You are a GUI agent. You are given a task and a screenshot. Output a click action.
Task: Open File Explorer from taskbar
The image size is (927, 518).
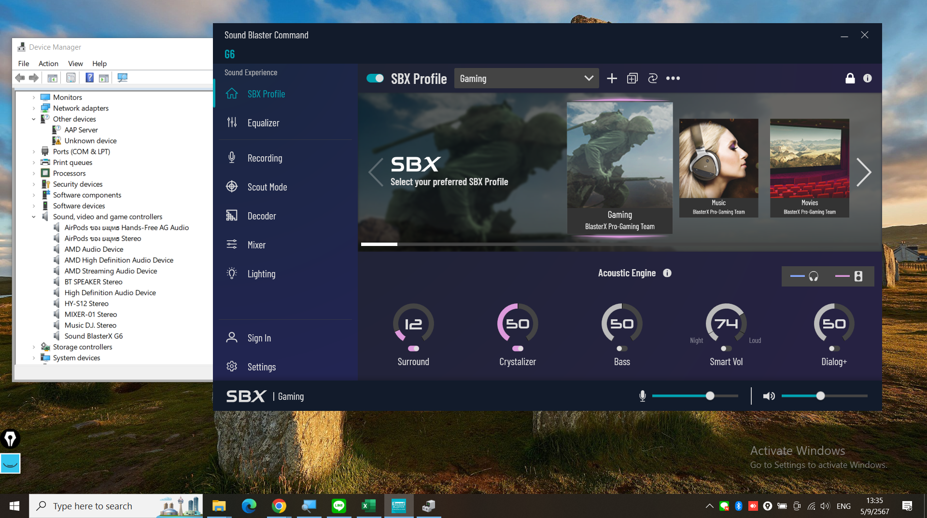click(219, 506)
